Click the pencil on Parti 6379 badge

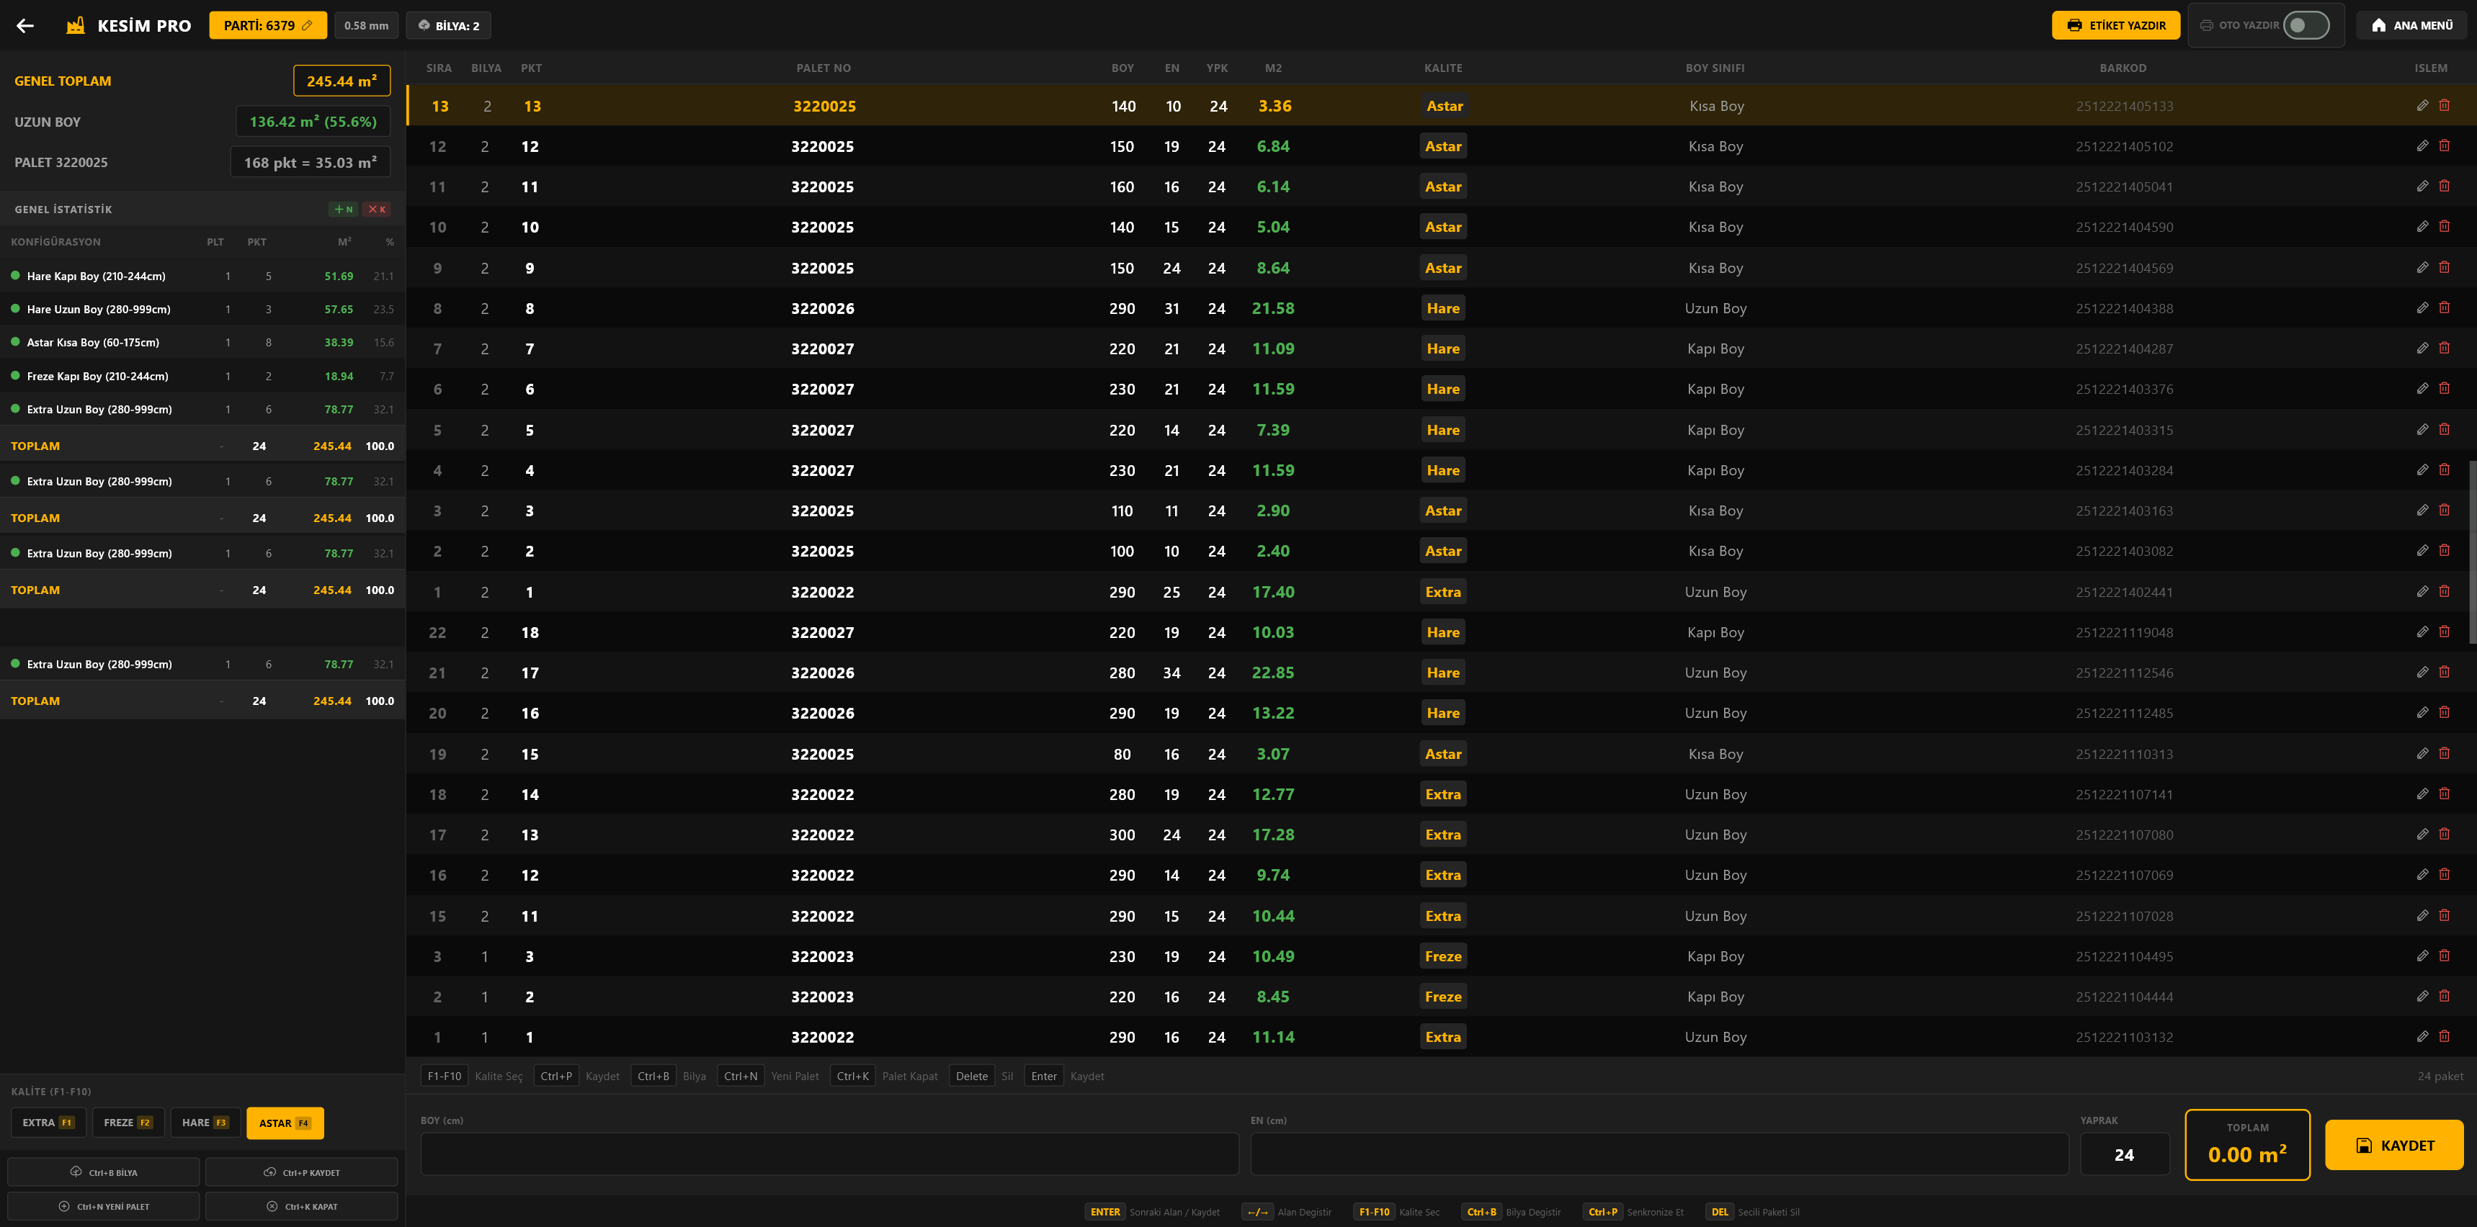307,26
